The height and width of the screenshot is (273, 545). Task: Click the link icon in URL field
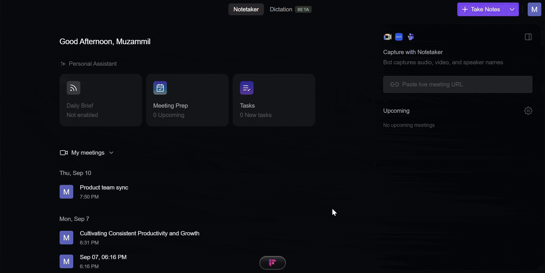pos(395,84)
